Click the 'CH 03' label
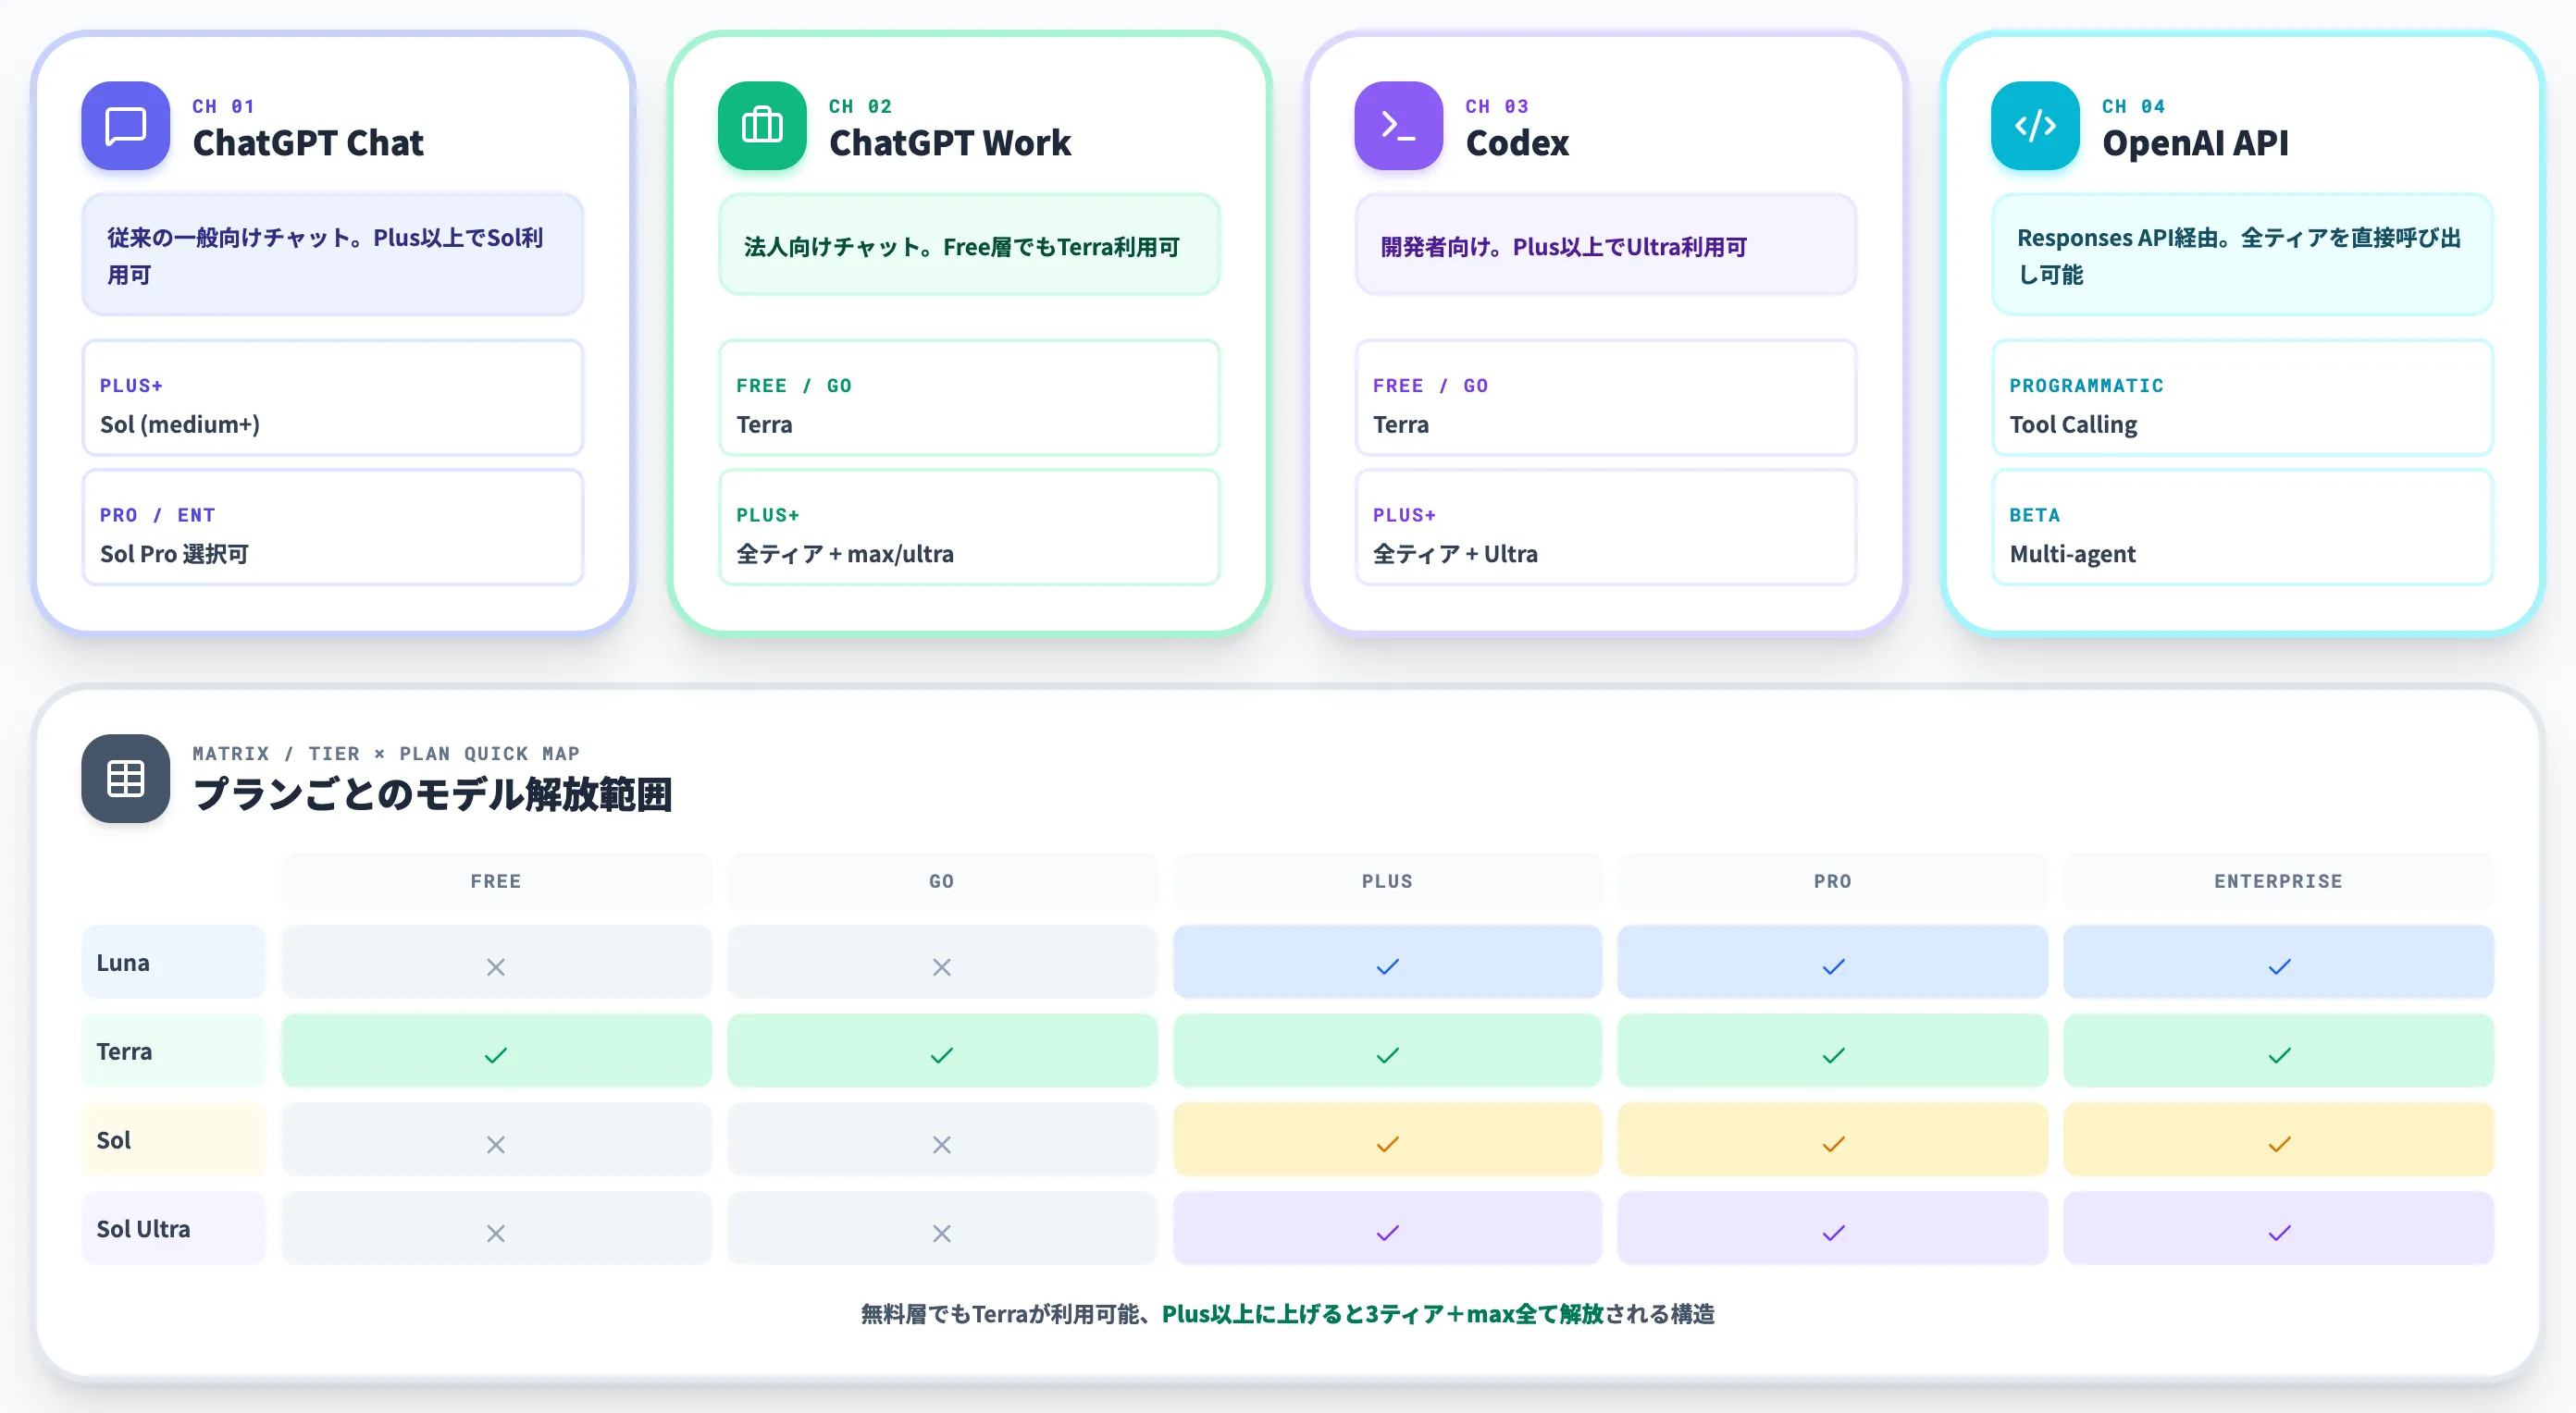The width and height of the screenshot is (2576, 1413). [1497, 106]
